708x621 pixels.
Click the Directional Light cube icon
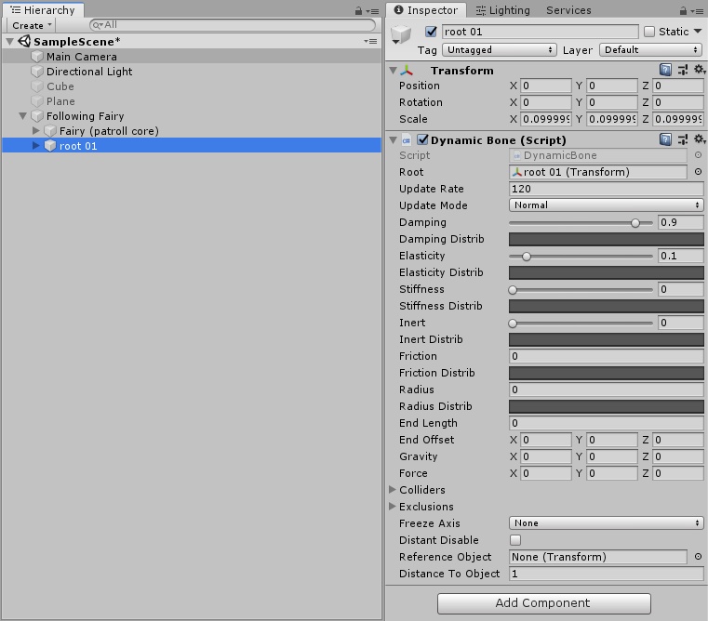click(x=37, y=72)
